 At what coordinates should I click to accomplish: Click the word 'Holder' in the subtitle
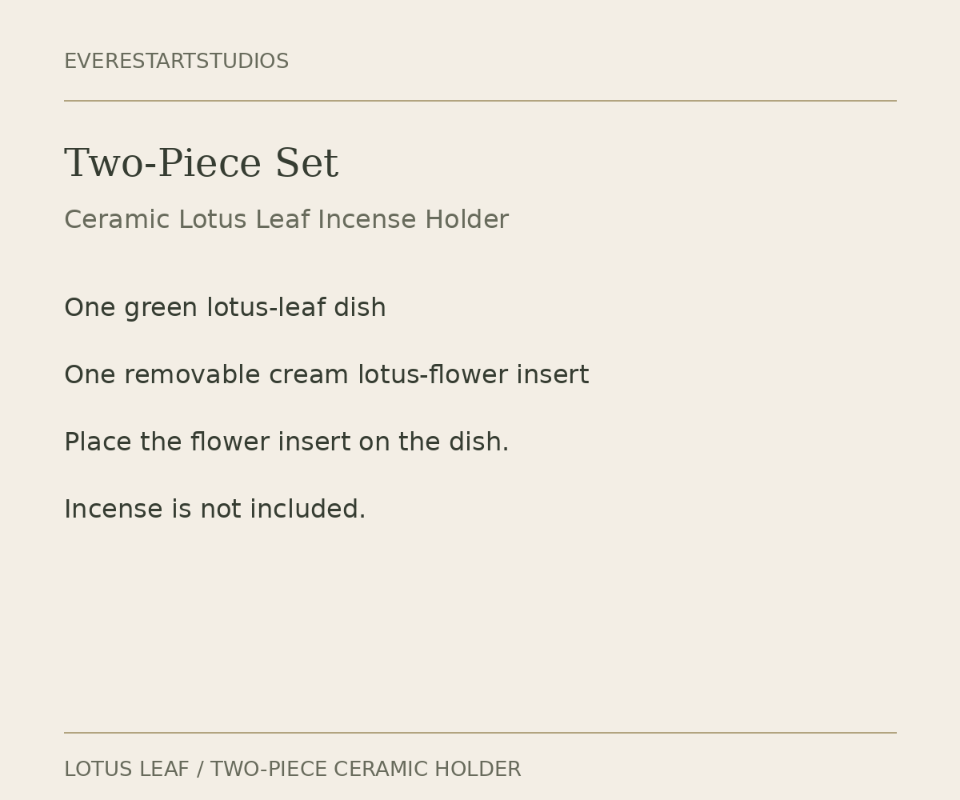466,220
